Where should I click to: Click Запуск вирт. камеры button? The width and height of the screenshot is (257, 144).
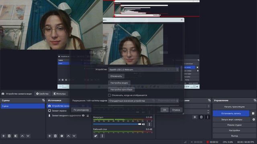tap(232, 120)
